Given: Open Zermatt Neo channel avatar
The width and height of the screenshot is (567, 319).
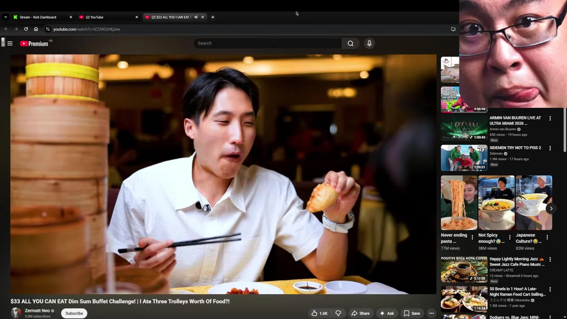Looking at the screenshot, I should tap(16, 313).
